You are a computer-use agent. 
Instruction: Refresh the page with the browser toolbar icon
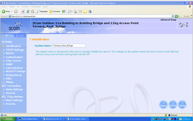(x=28, y=11)
